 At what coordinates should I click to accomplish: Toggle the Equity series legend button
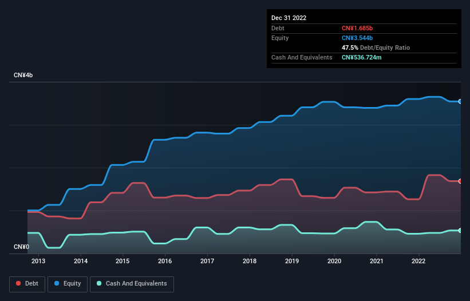[68, 284]
